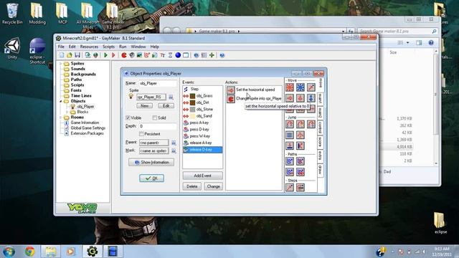Enable the Persistent checkbox
This screenshot has width=459, height=258.
point(141,134)
